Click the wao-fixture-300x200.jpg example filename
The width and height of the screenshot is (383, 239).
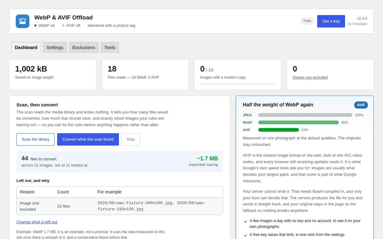[x=135, y=203]
